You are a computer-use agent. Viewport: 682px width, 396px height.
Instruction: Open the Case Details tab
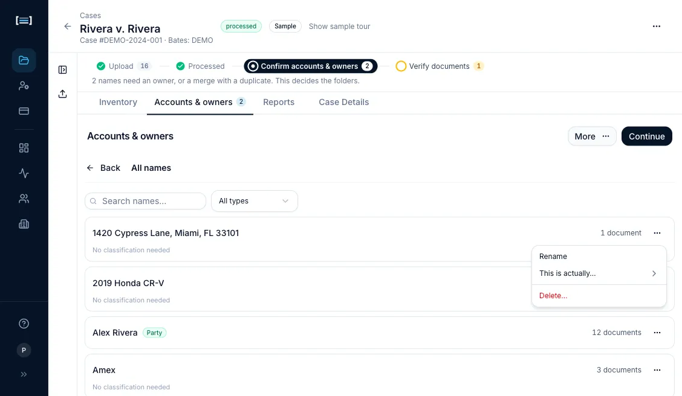pyautogui.click(x=344, y=102)
